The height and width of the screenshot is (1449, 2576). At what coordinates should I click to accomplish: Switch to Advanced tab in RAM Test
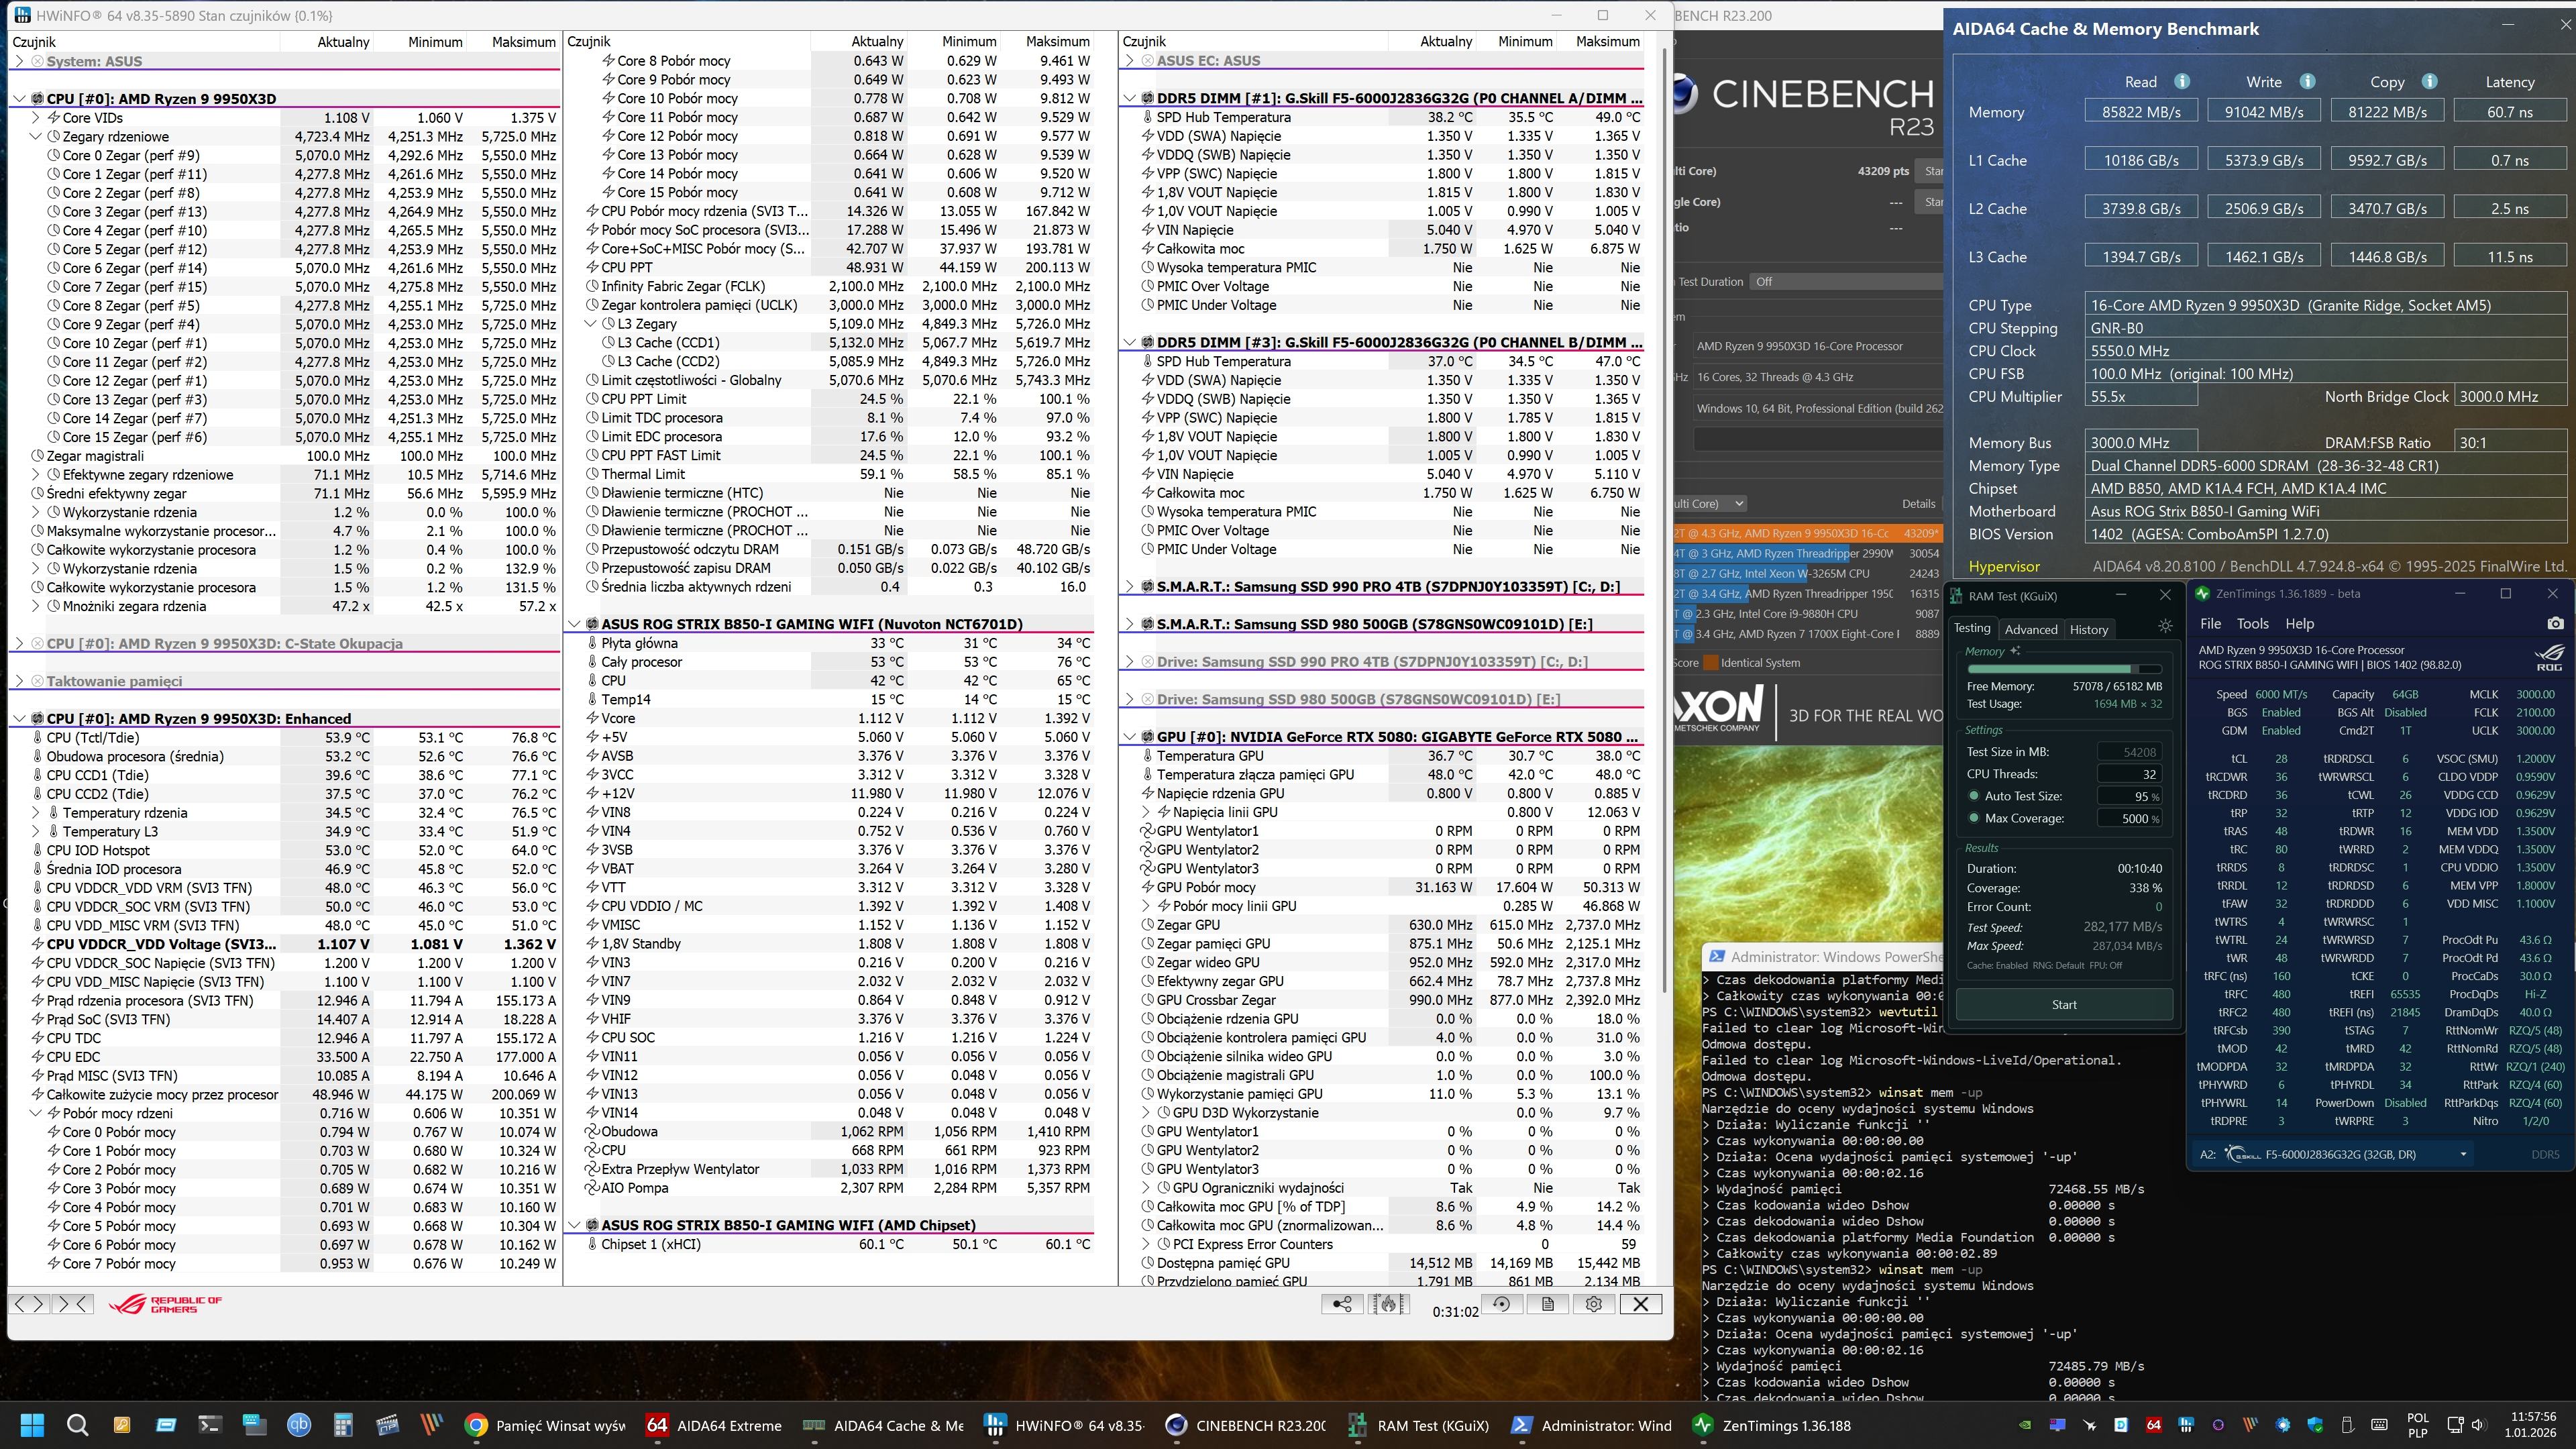point(2031,629)
